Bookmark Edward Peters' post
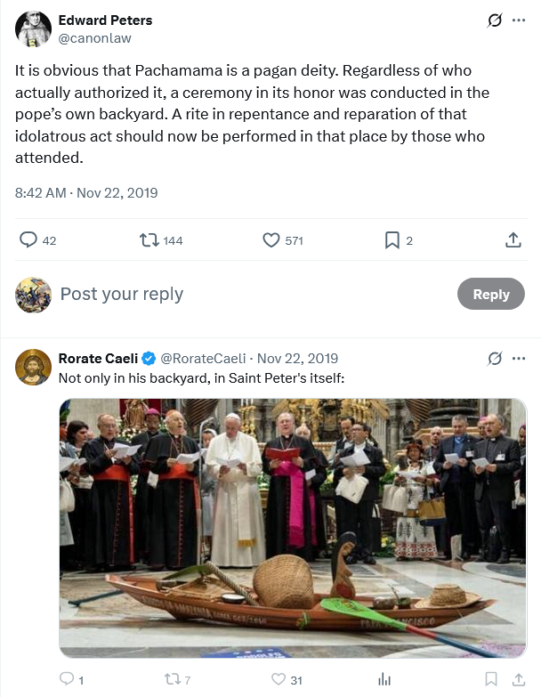Viewport: 541px width, 697px height. coord(392,240)
